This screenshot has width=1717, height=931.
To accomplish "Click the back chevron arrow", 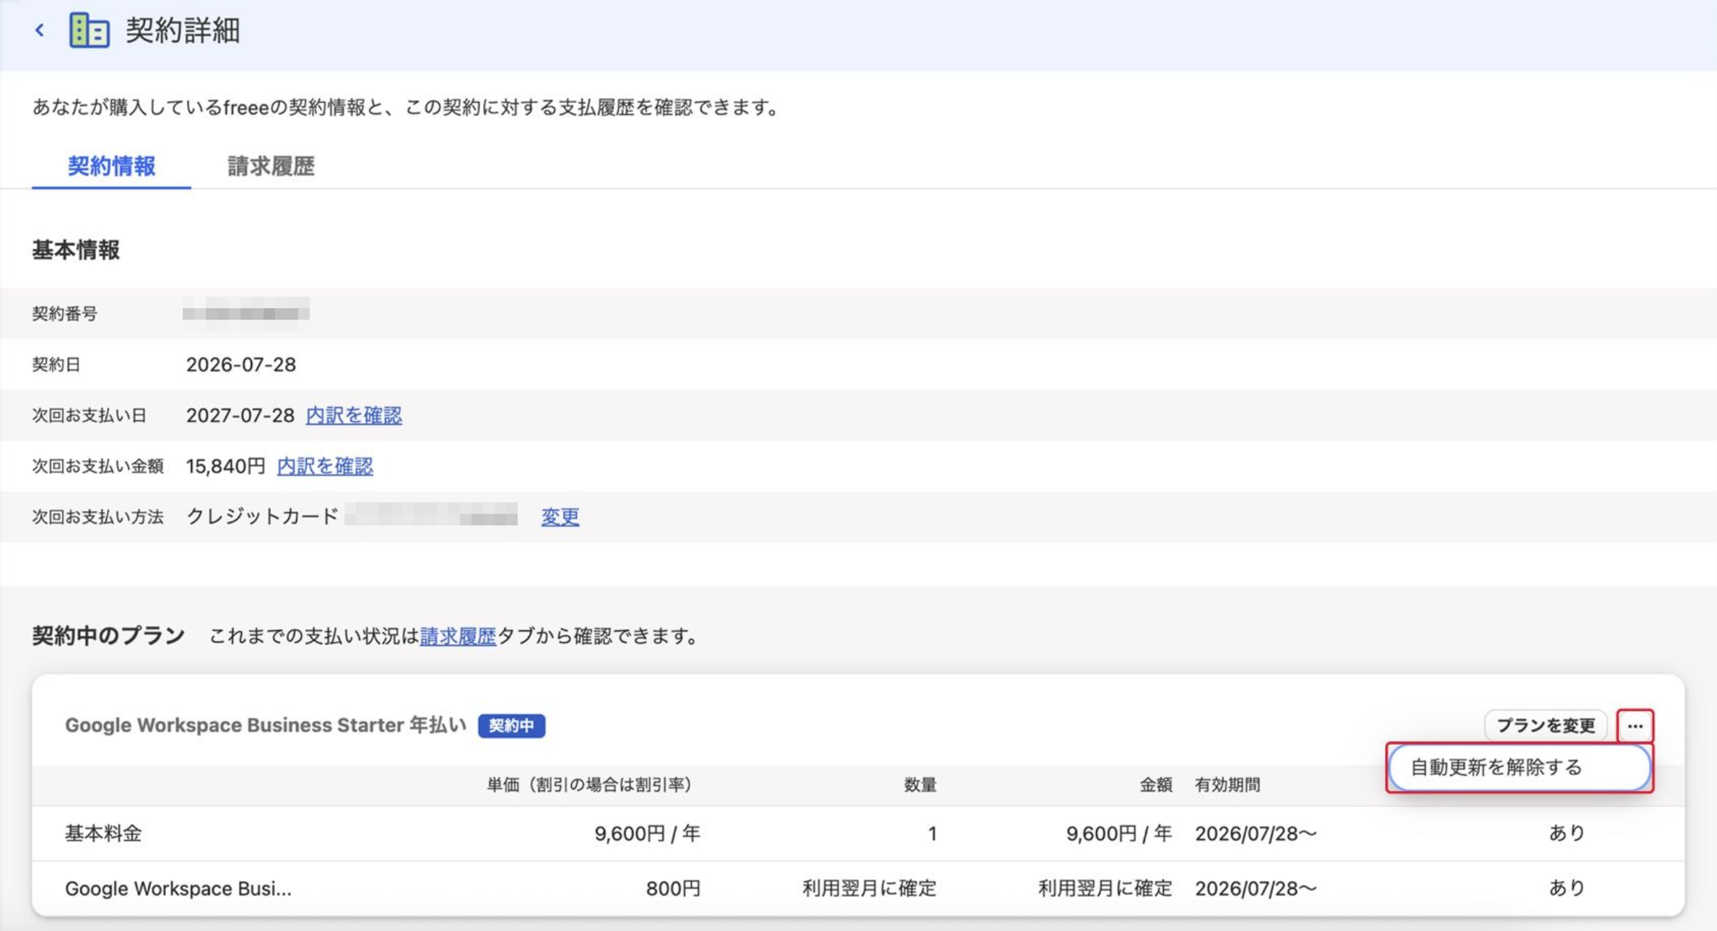I will [40, 30].
